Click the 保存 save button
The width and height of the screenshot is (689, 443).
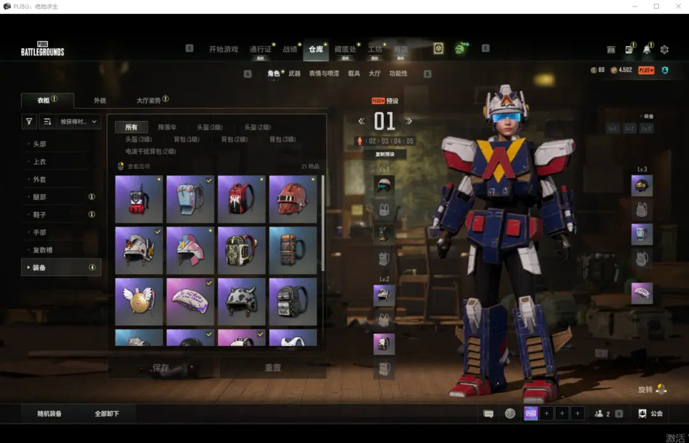161,368
